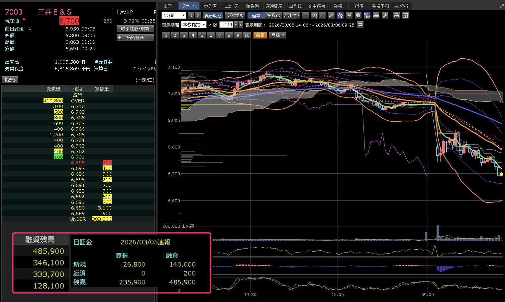Open the 1分足 timeframe dropdown
The image size is (505, 302).
pos(174,15)
